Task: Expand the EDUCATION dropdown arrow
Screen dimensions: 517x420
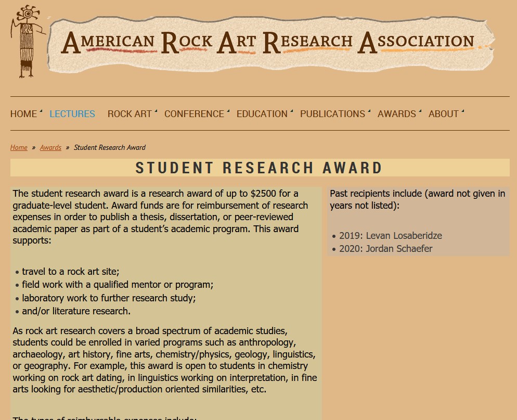Action: (291, 111)
